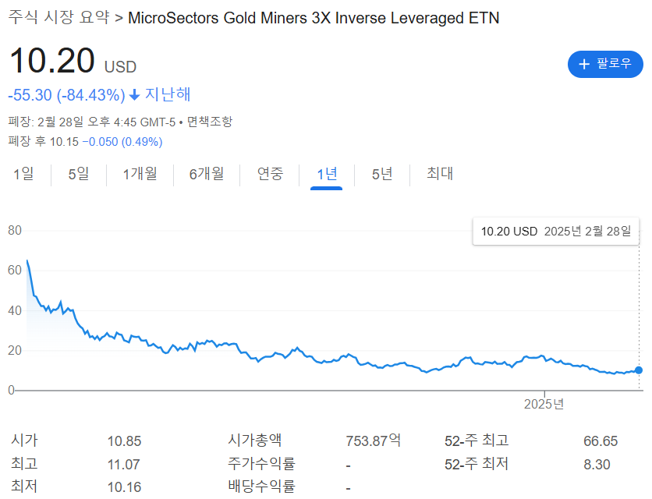Click the 폐장 closing time text
652x499 pixels.
coord(91,122)
